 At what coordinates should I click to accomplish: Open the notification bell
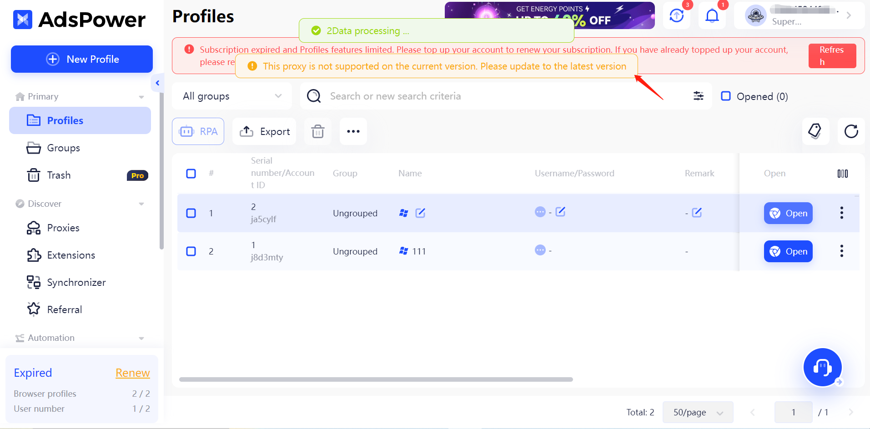pyautogui.click(x=712, y=15)
